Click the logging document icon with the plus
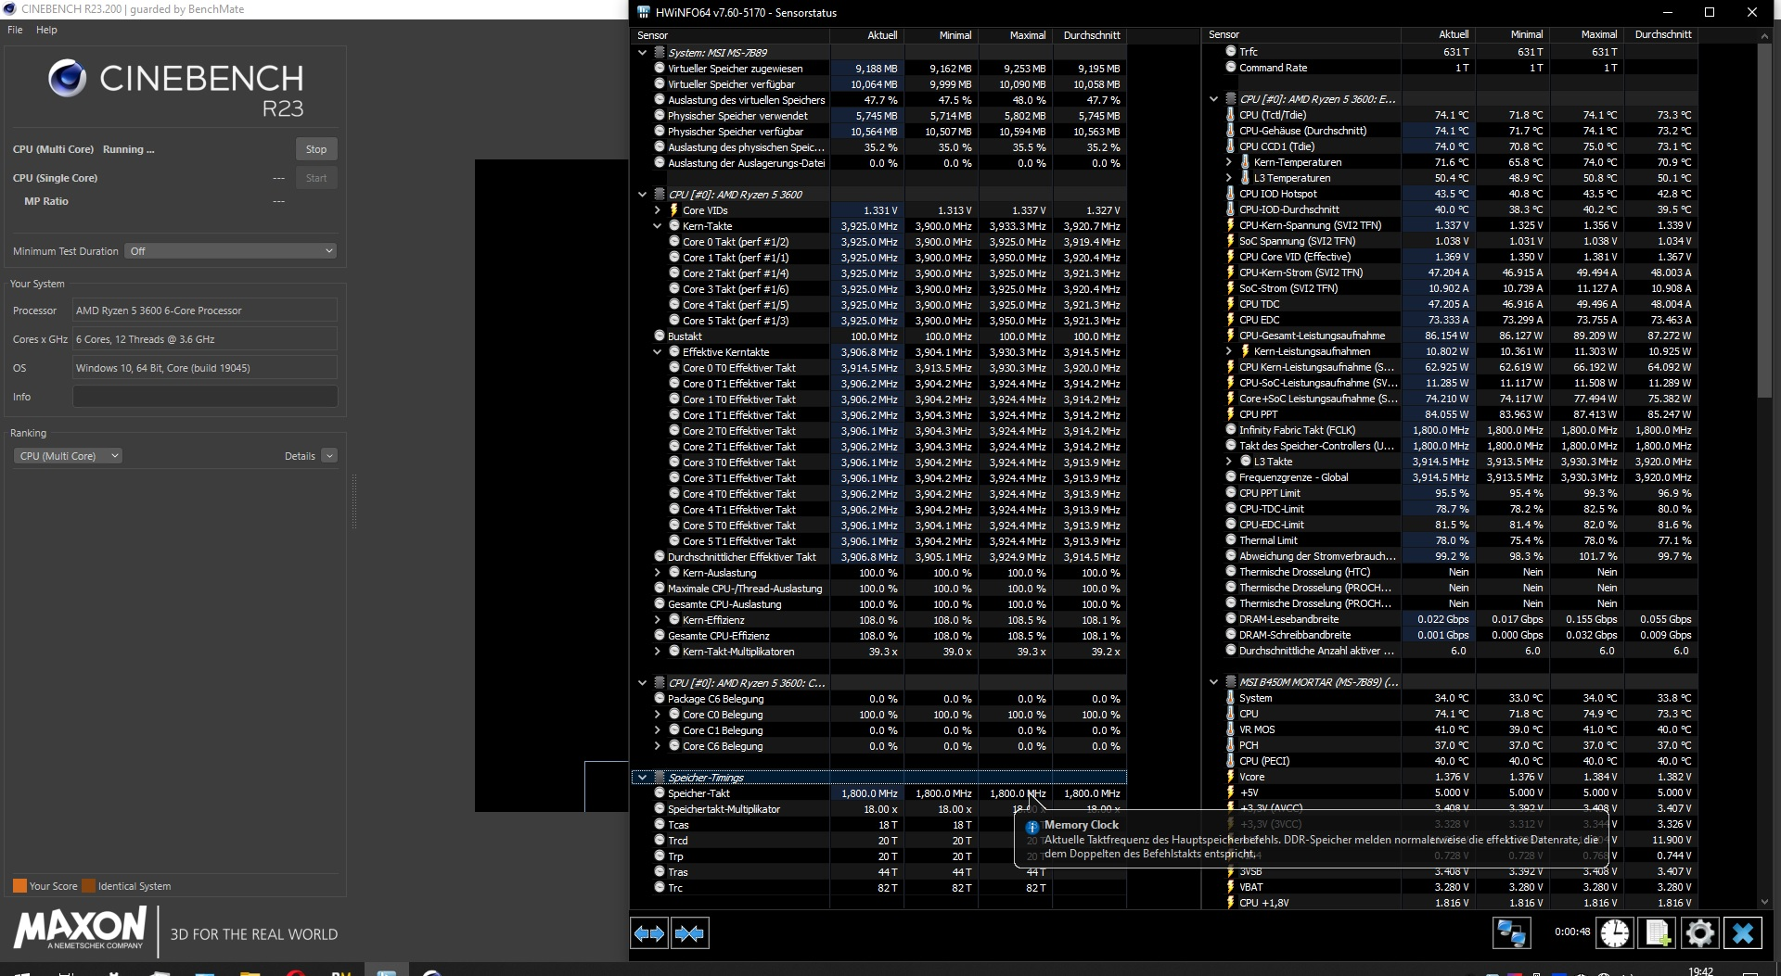Image resolution: width=1781 pixels, height=976 pixels. click(1657, 932)
